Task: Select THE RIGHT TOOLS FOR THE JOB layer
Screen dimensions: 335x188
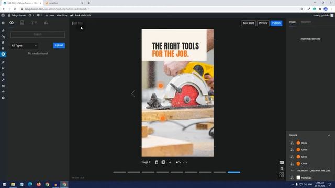Action: 310,171
